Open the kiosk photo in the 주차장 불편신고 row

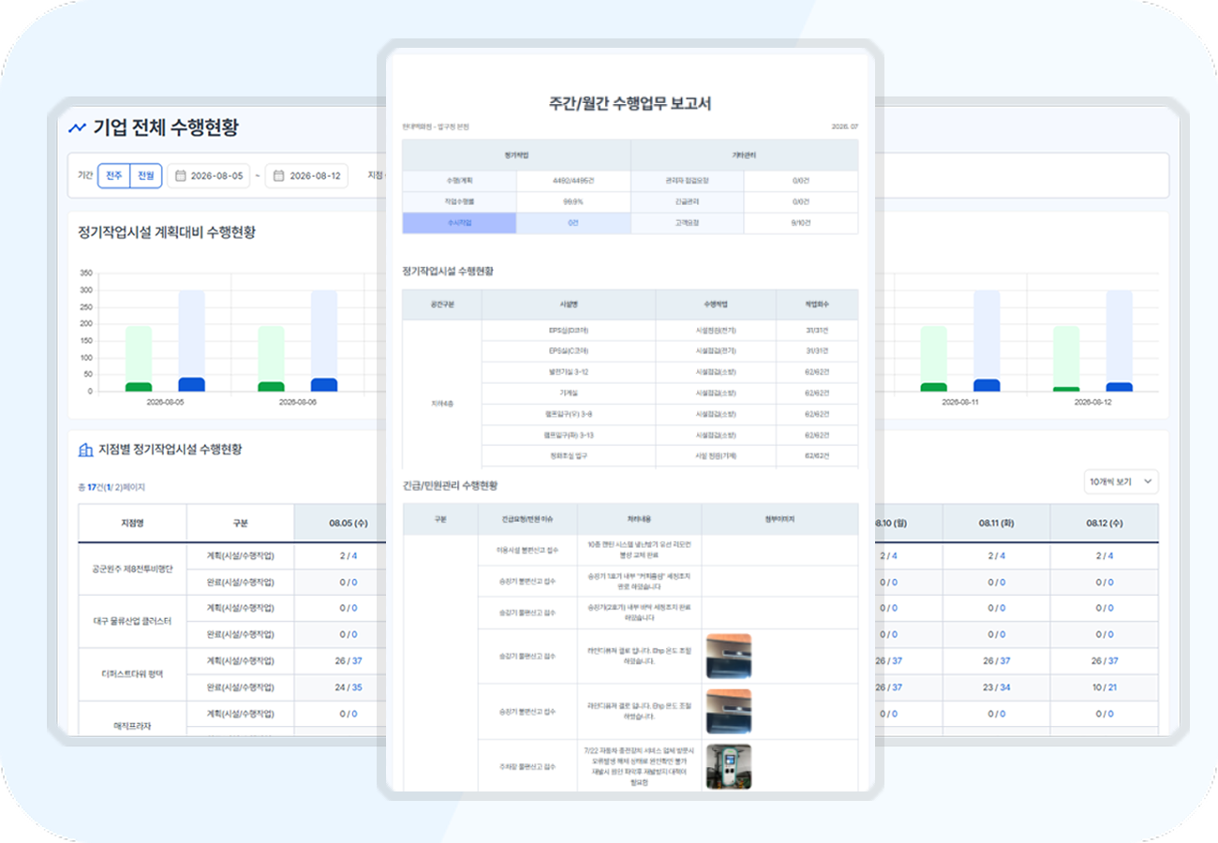(728, 765)
